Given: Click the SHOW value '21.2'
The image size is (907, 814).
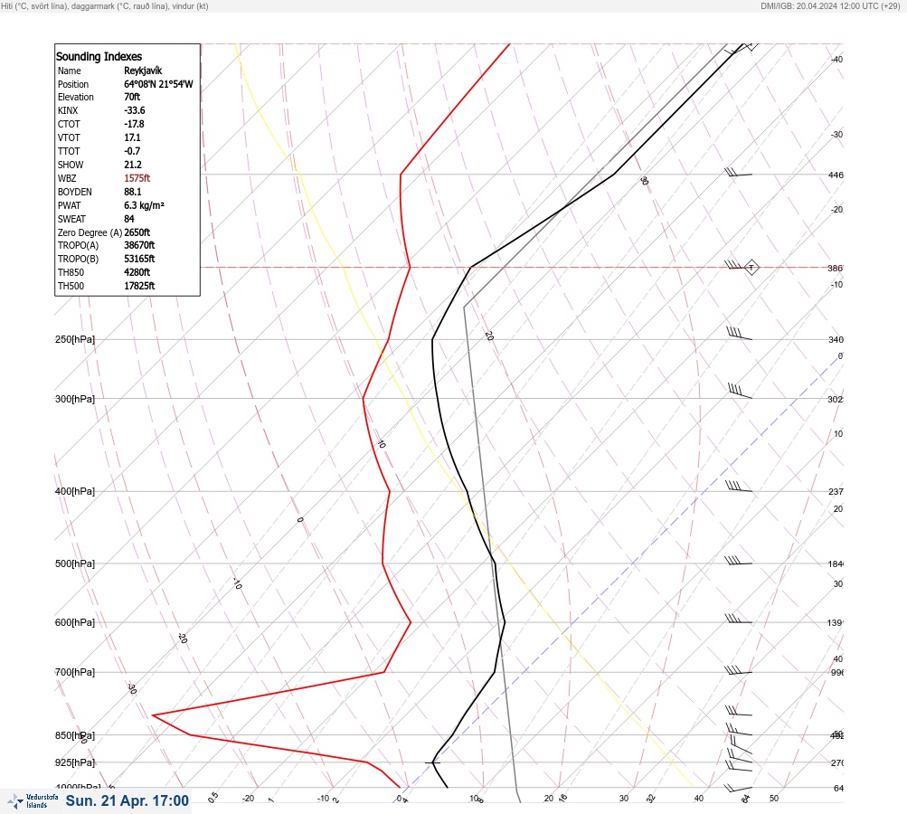Looking at the screenshot, I should click(133, 165).
